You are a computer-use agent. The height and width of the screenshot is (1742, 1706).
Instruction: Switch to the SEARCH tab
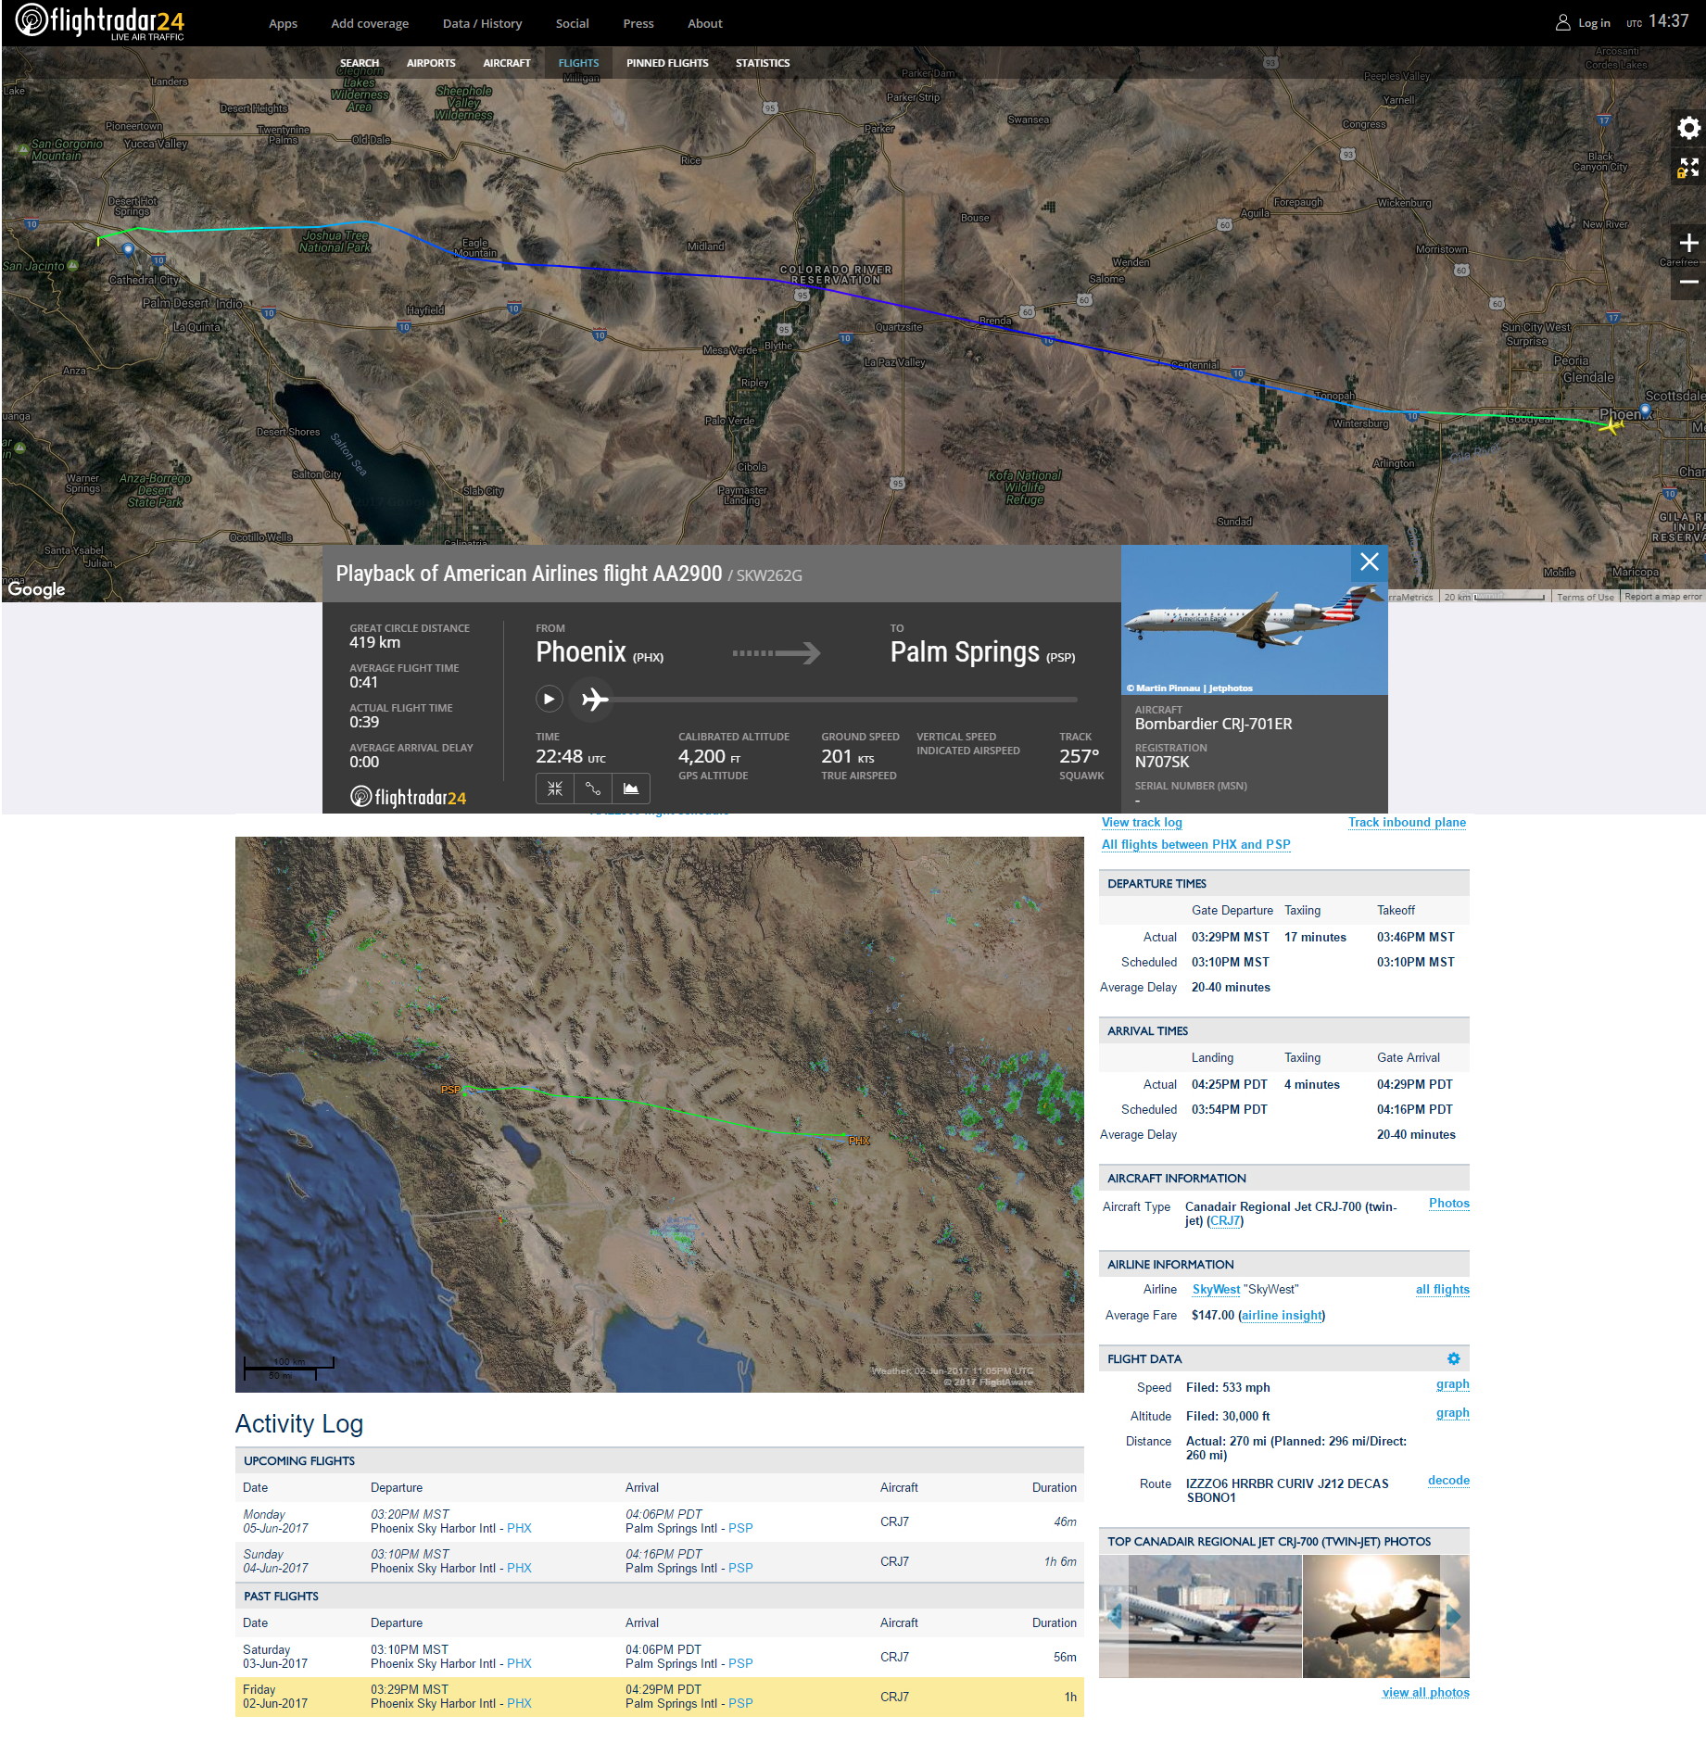pyautogui.click(x=360, y=63)
